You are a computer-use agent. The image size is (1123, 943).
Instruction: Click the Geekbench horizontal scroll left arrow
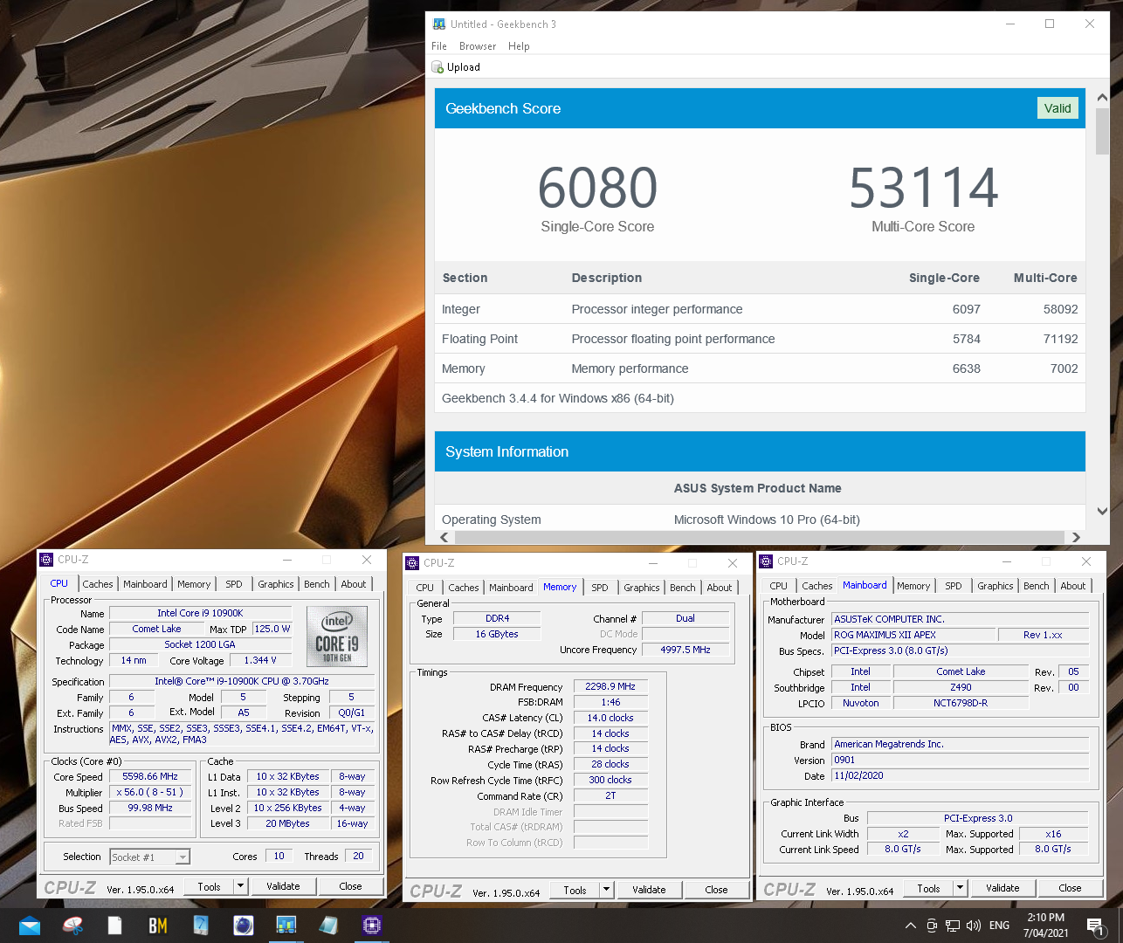pos(444,537)
